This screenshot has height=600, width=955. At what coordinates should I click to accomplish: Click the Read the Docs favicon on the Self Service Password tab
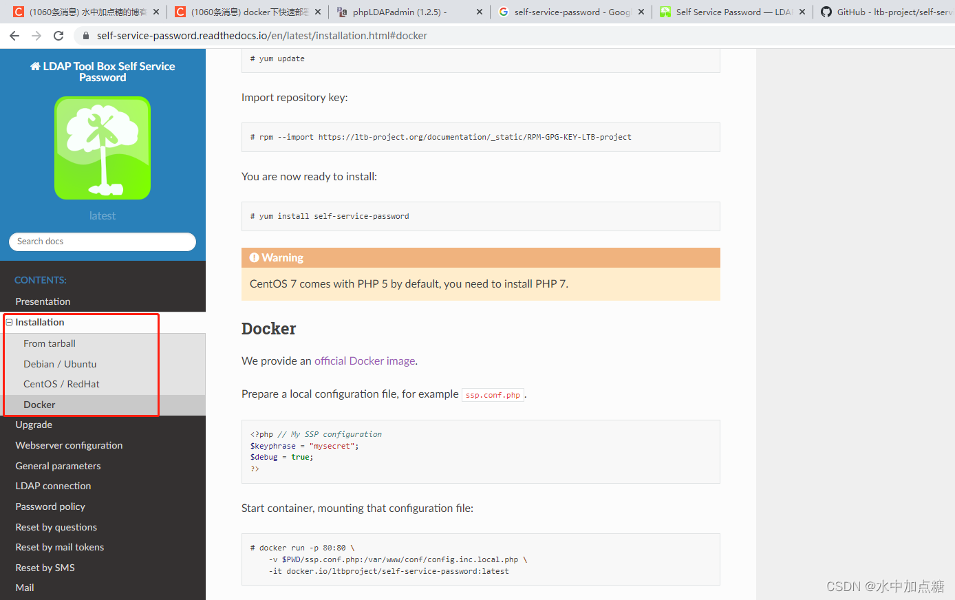point(665,11)
